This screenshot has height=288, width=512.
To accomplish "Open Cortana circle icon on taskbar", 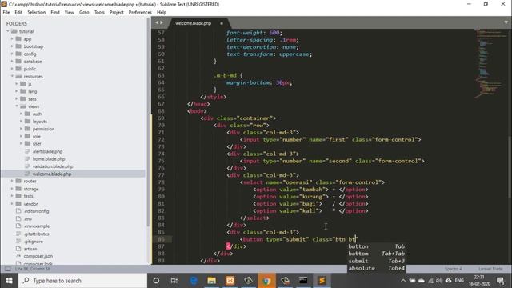I will tap(156, 281).
